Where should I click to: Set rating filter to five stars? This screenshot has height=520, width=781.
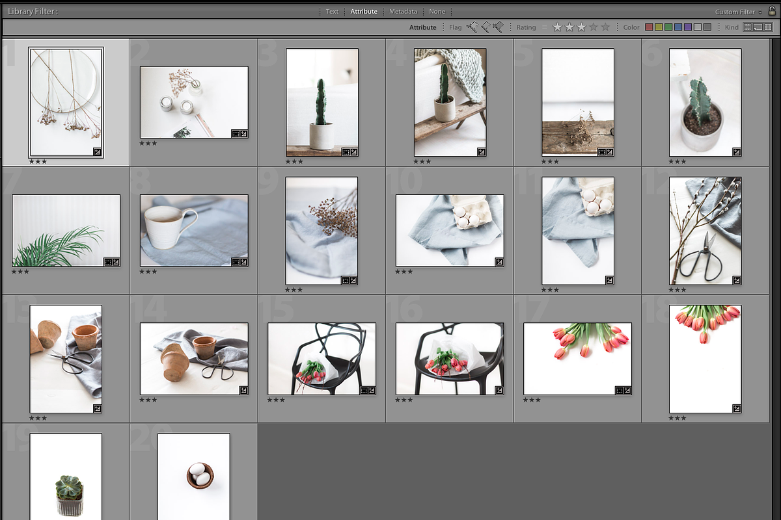click(x=605, y=27)
